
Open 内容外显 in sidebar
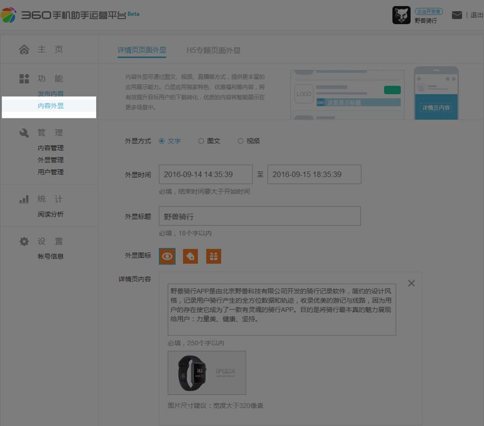pyautogui.click(x=50, y=106)
